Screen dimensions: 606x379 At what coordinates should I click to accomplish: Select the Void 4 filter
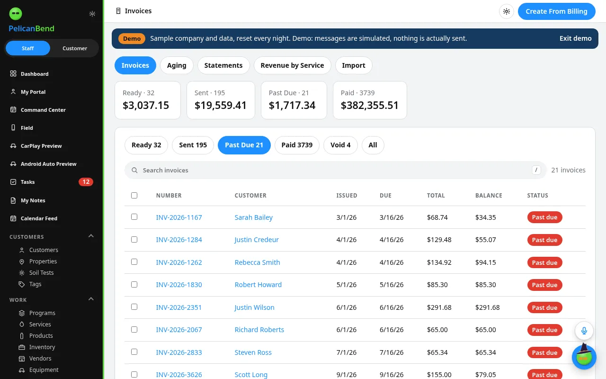point(340,145)
